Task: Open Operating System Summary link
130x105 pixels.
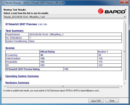Action: pyautogui.click(x=22, y=76)
